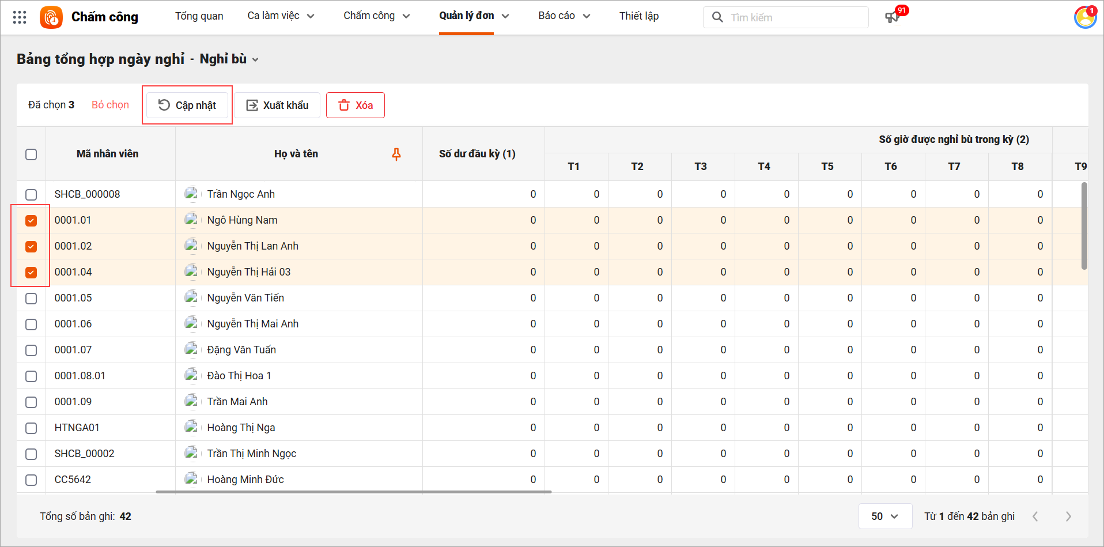The height and width of the screenshot is (547, 1104).
Task: Click the search magnifier icon
Action: click(717, 17)
